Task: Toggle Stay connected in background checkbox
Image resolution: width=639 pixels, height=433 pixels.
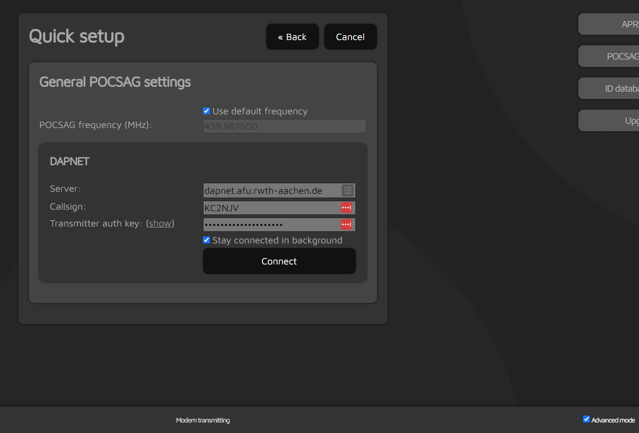Action: (x=207, y=240)
